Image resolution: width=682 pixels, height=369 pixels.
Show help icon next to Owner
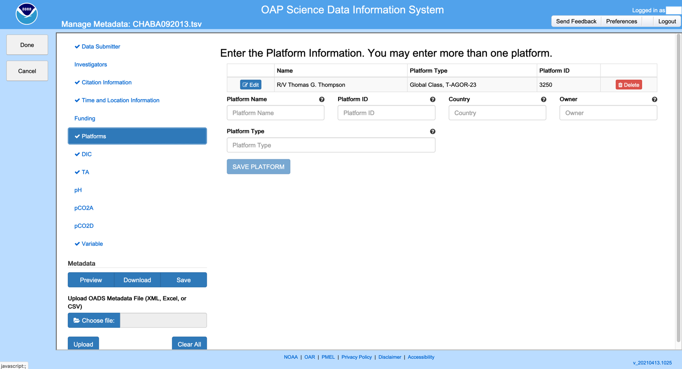coord(654,100)
